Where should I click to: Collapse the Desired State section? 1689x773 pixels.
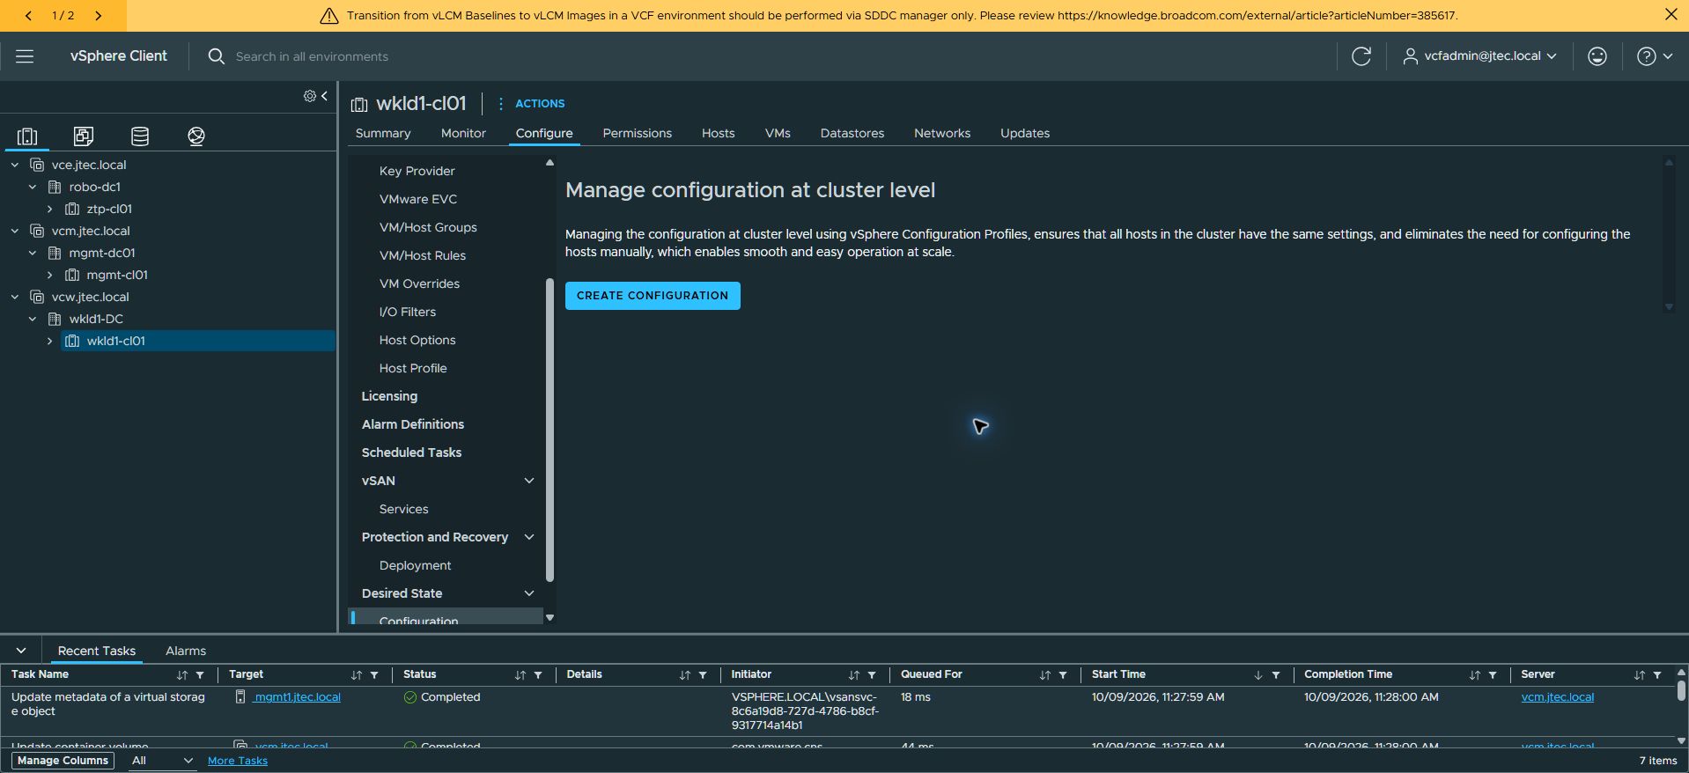coord(529,593)
